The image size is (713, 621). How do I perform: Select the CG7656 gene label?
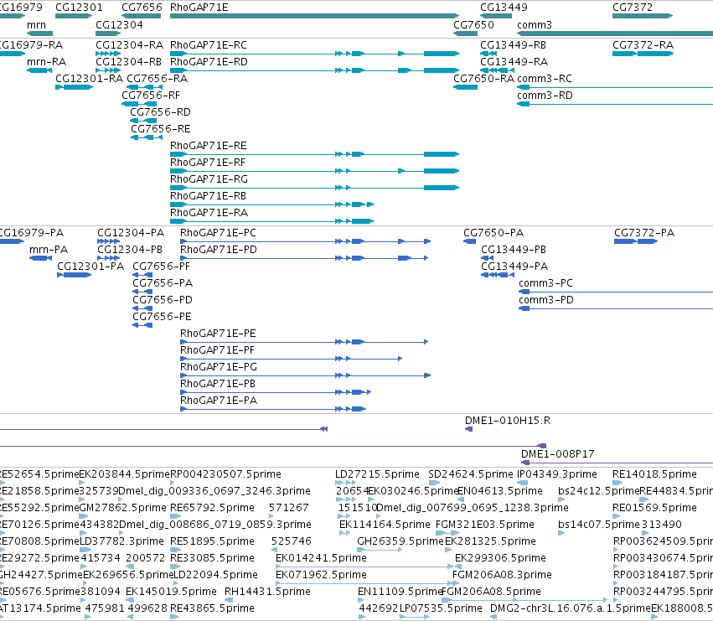142,8
